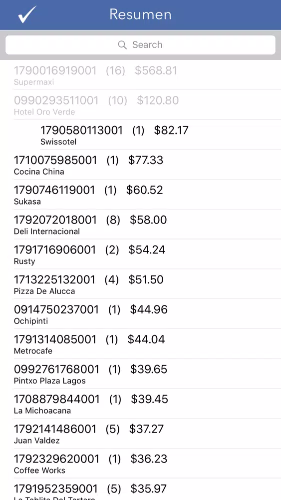Click the magnifying glass search icon
281x500 pixels.
point(122,44)
